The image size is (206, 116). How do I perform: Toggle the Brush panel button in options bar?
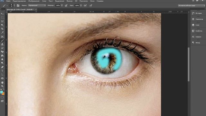tap(18, 5)
